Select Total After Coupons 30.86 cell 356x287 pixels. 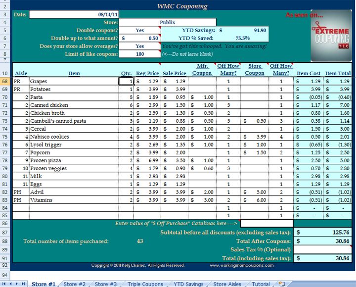coord(322,241)
